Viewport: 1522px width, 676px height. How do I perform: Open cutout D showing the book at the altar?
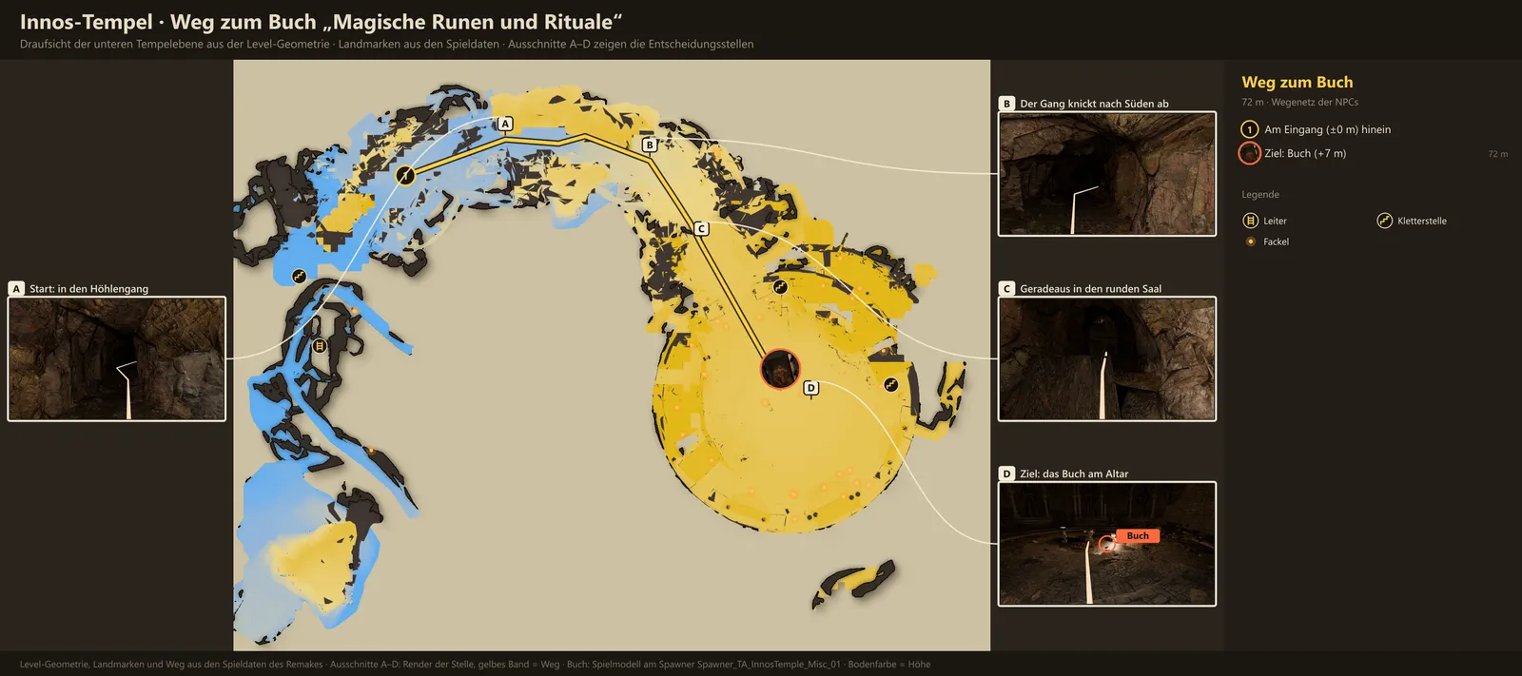click(x=1107, y=544)
